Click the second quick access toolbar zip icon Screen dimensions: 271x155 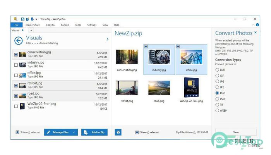(27, 19)
